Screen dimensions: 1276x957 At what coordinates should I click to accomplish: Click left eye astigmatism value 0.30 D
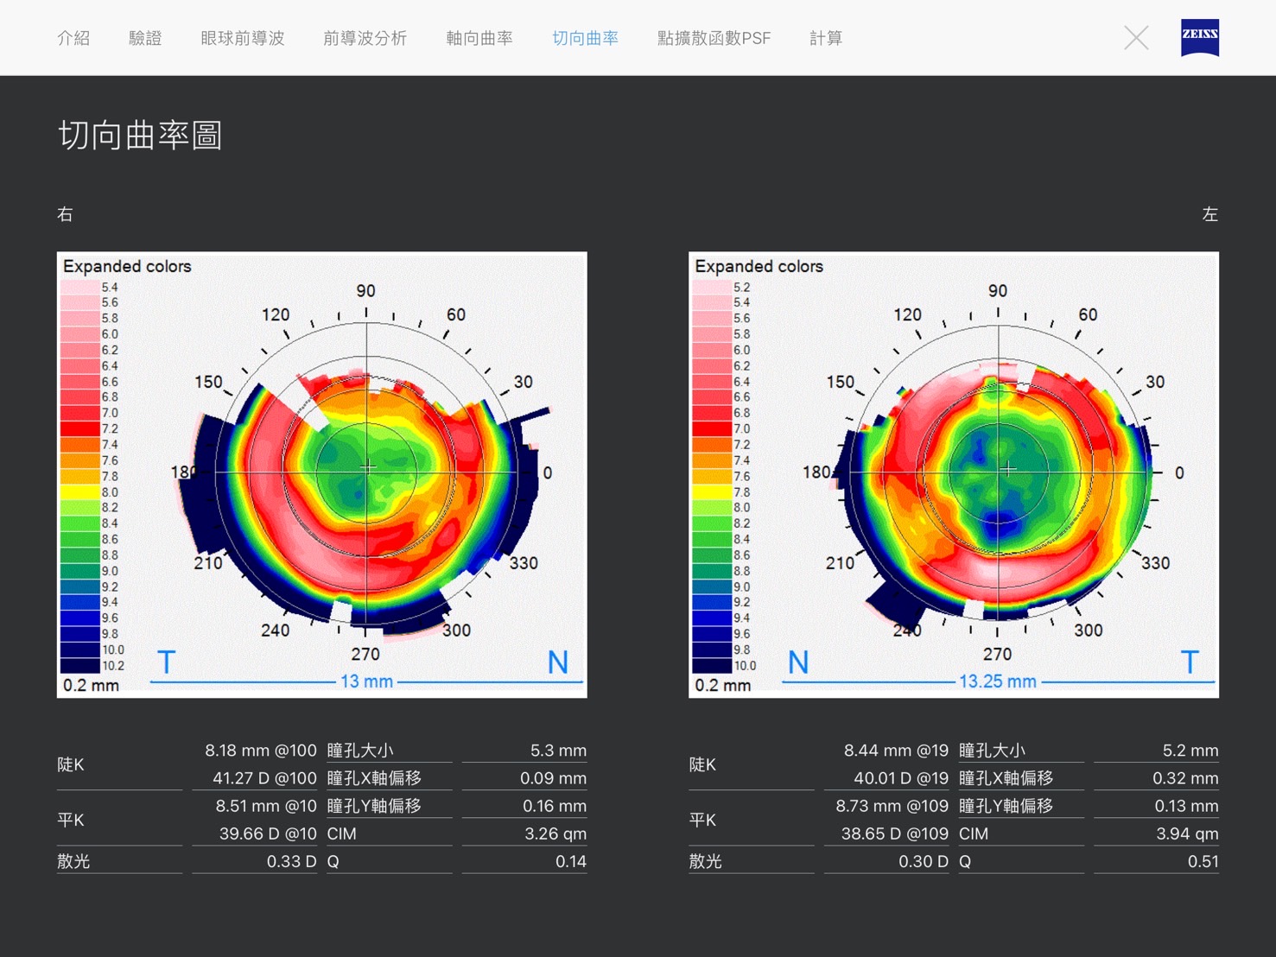point(924,861)
